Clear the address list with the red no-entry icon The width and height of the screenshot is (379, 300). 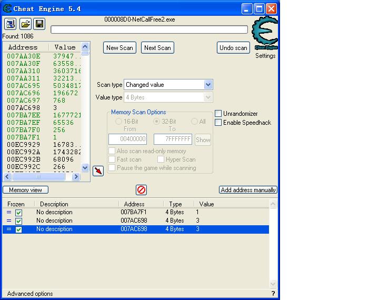coord(141,190)
